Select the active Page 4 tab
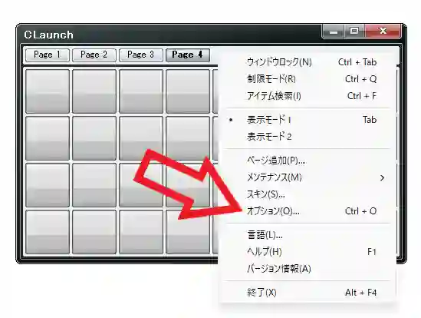The image size is (421, 318). tap(188, 55)
